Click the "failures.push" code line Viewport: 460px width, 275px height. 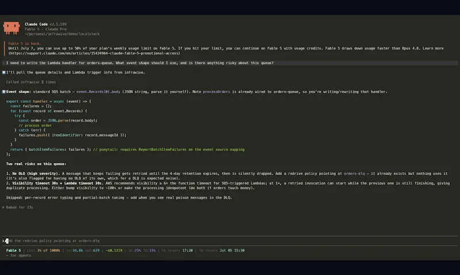click(72, 135)
